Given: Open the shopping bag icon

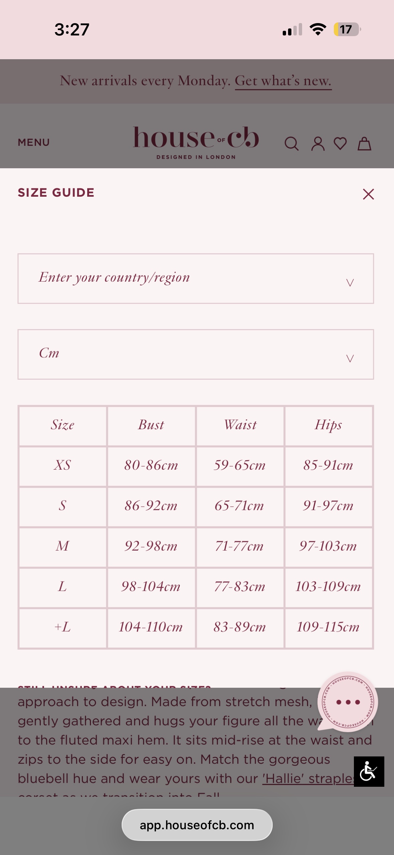Looking at the screenshot, I should point(364,144).
